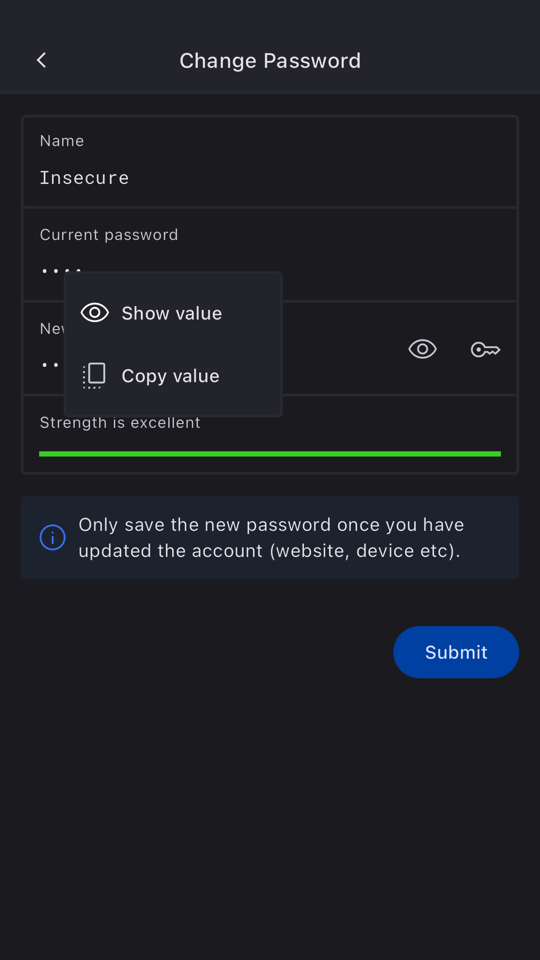
Task: Click the blue info circle icon
Action: click(53, 537)
